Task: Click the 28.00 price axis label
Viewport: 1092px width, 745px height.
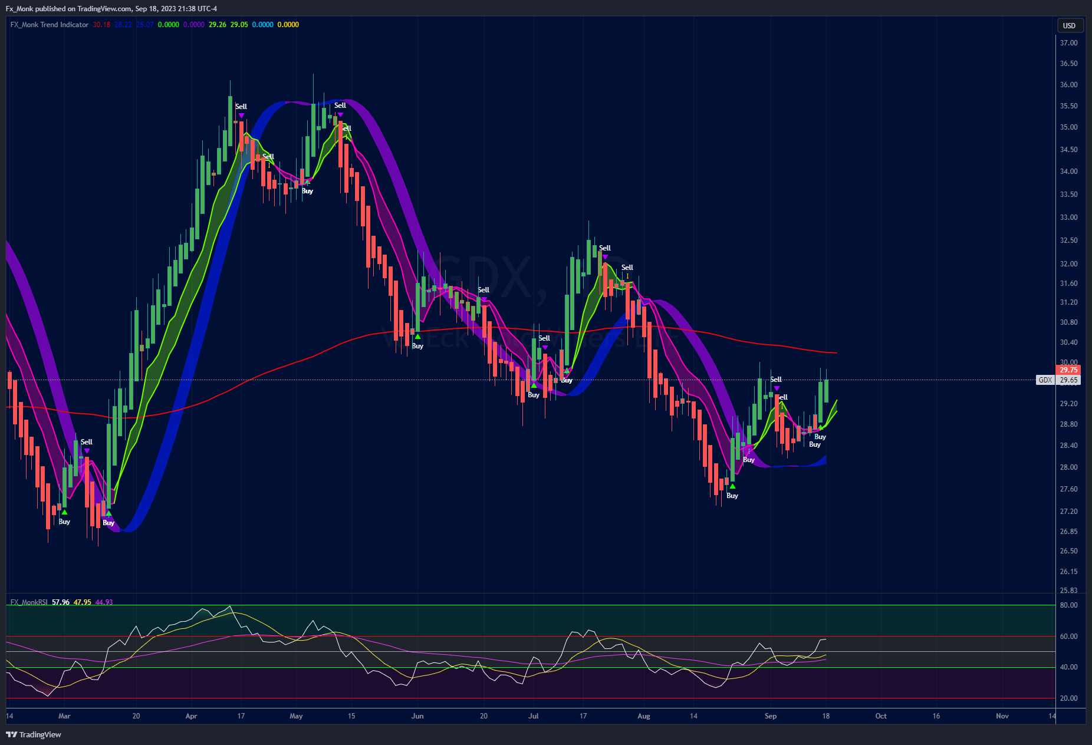Action: click(x=1068, y=467)
